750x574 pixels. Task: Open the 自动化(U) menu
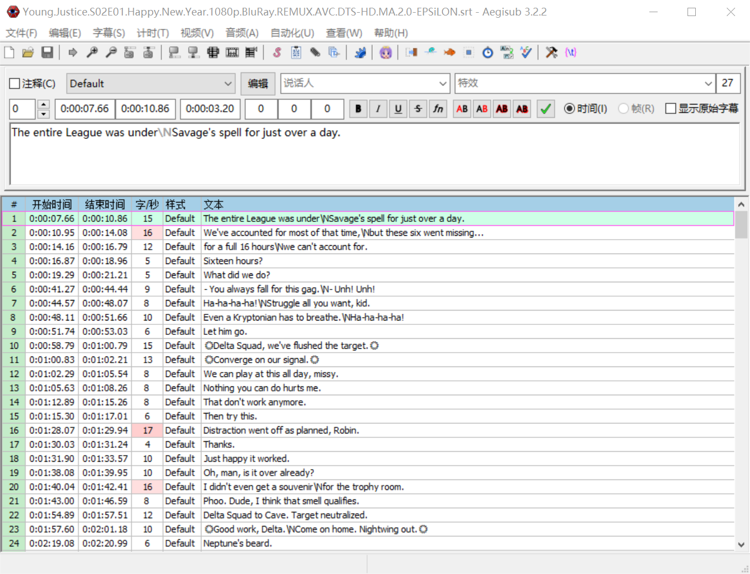click(292, 33)
